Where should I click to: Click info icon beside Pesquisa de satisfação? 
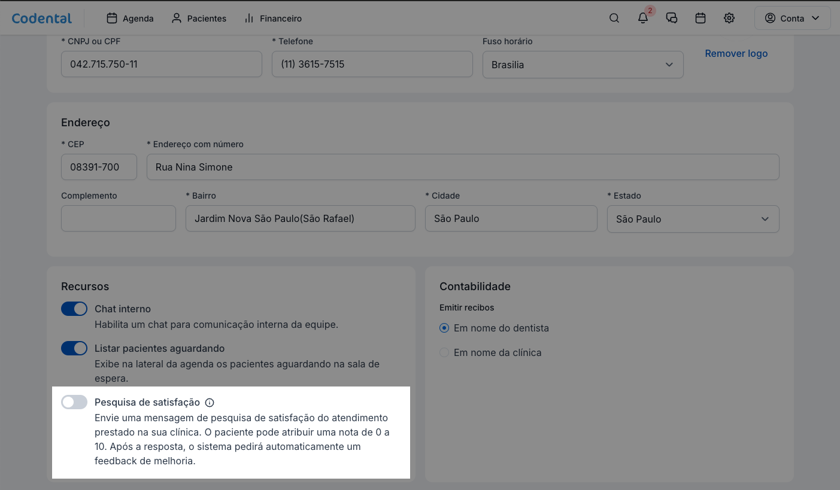tap(210, 403)
